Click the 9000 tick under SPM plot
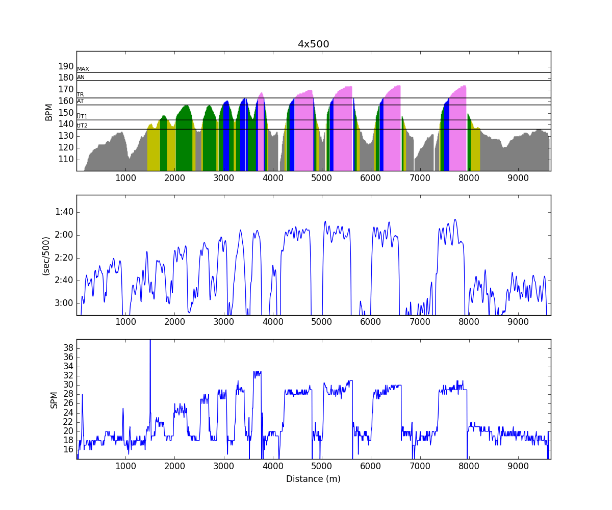This screenshot has width=612, height=510. pos(518,466)
